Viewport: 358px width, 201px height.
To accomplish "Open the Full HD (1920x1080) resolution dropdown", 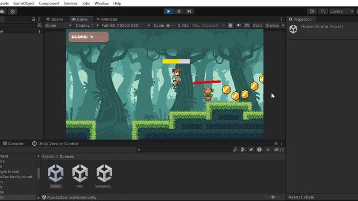I will tap(125, 26).
